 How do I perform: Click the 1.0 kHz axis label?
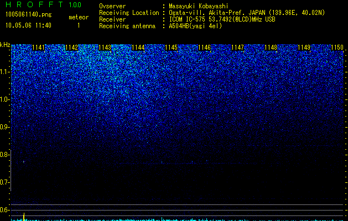click(4, 99)
